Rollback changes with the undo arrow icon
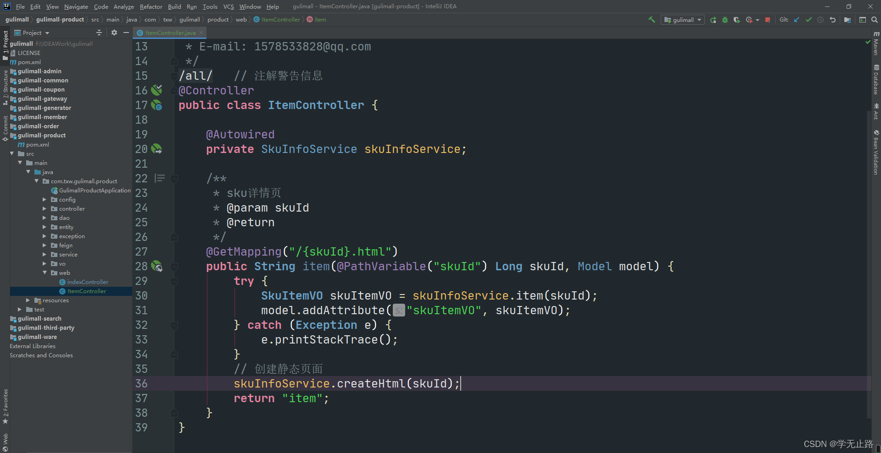 pos(832,20)
